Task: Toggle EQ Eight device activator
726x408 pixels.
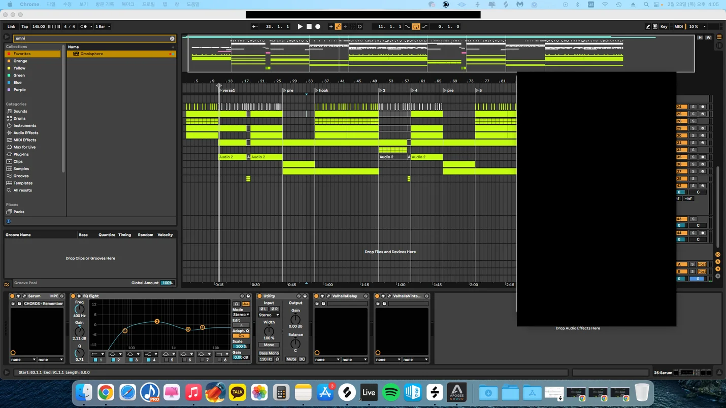Action: (x=73, y=296)
